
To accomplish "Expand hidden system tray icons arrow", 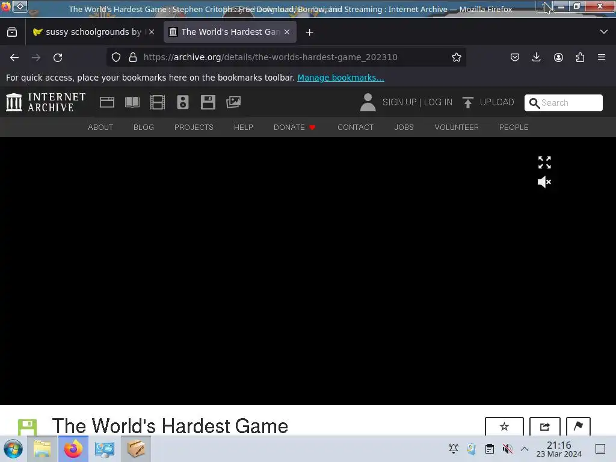I will (x=525, y=449).
